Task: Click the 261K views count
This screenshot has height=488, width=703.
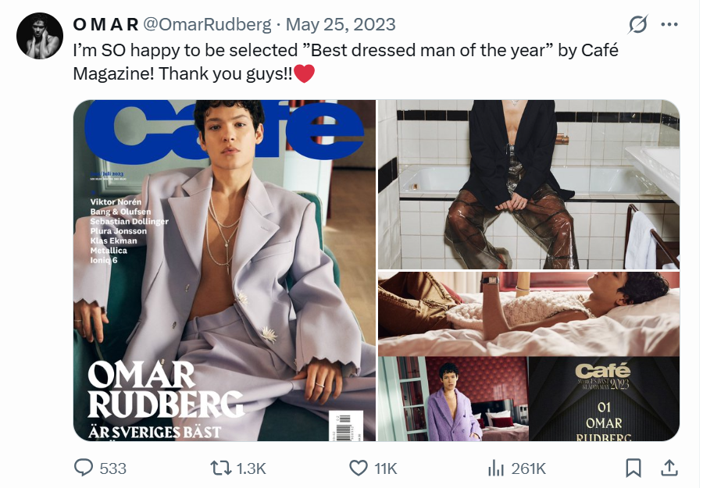Action: (x=529, y=468)
